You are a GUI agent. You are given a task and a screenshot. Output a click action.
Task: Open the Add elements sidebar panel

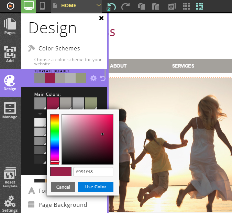point(10,54)
